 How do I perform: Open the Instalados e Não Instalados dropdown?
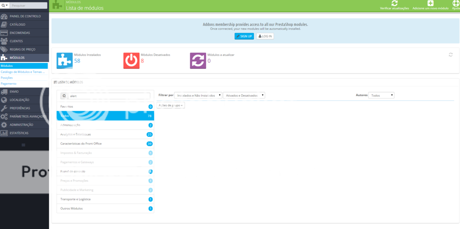(x=198, y=95)
